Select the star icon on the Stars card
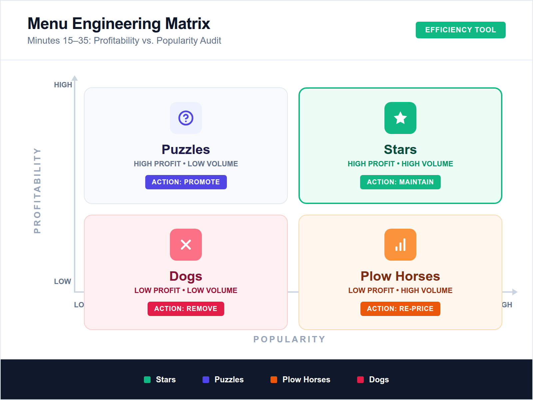 pyautogui.click(x=400, y=118)
